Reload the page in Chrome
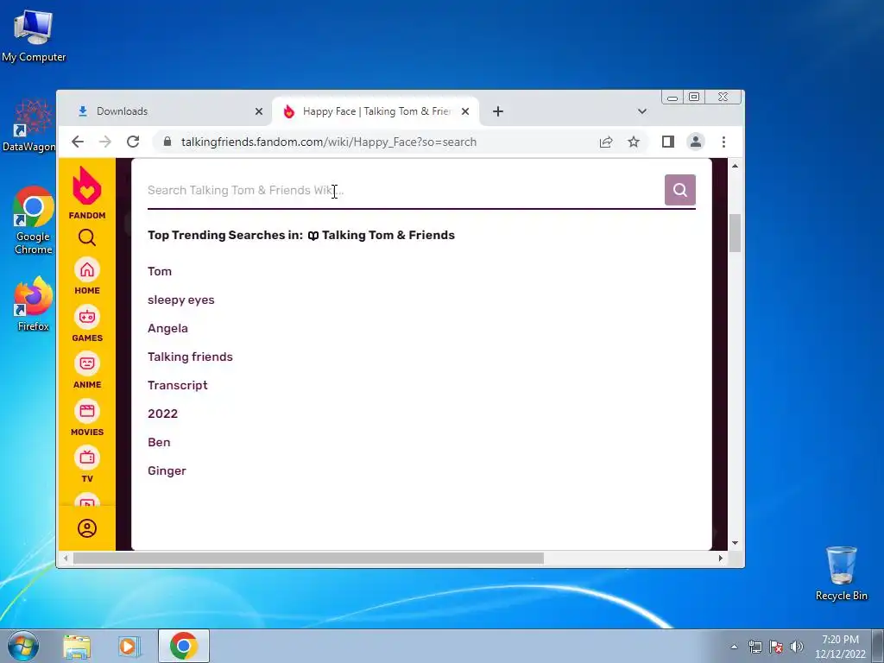The height and width of the screenshot is (663, 884). click(x=132, y=142)
